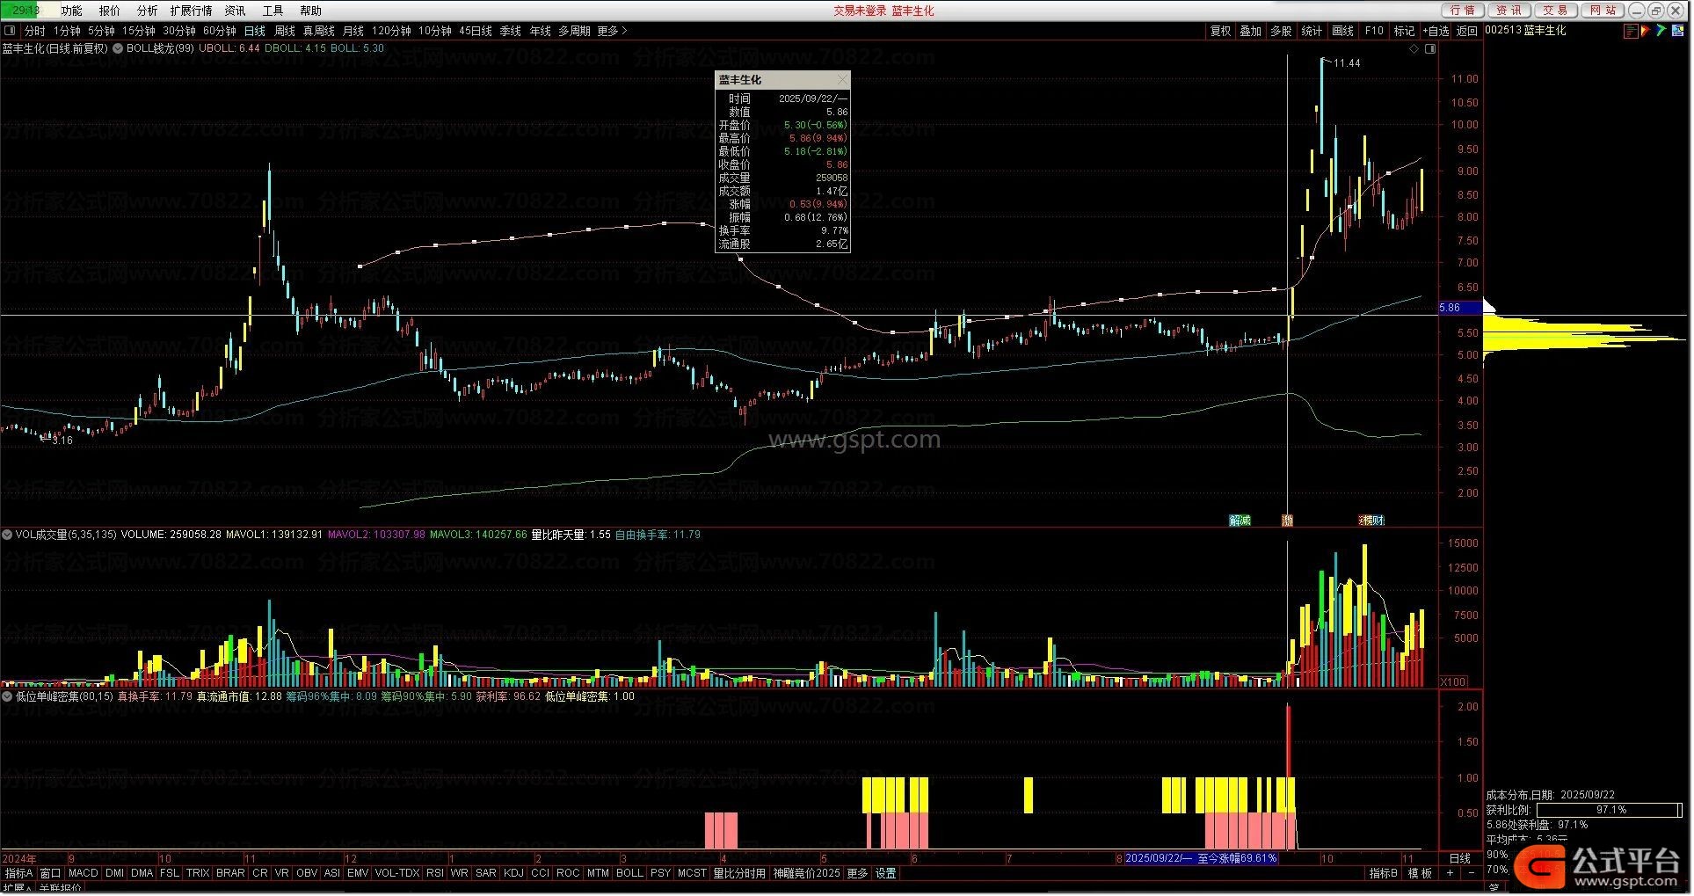Click the red-yellow arrow icon at top right
The image size is (1694, 896).
point(1647,31)
